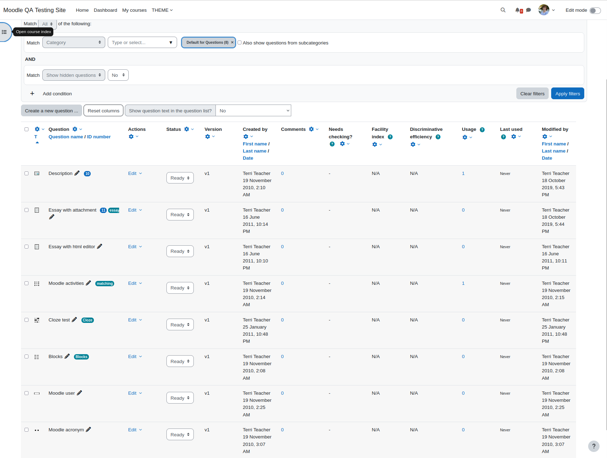Click the plus Add condition icon

click(32, 94)
